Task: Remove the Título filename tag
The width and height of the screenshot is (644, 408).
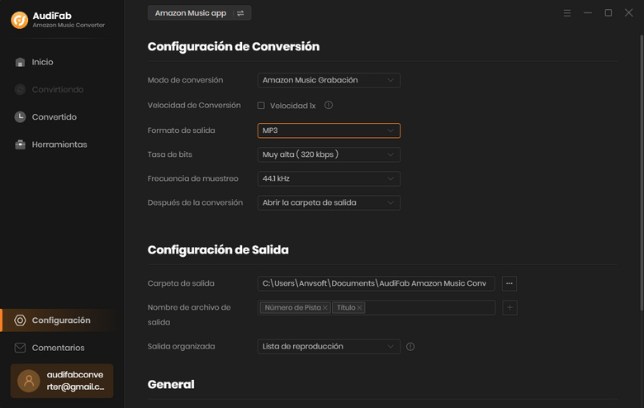Action: click(360, 308)
